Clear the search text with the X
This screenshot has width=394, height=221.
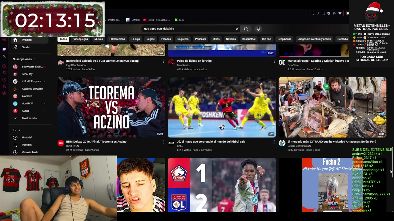(x=237, y=29)
